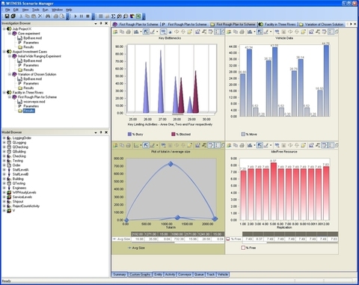Click the Delete X icon in main toolbar
359x285 pixels.
[40, 16]
